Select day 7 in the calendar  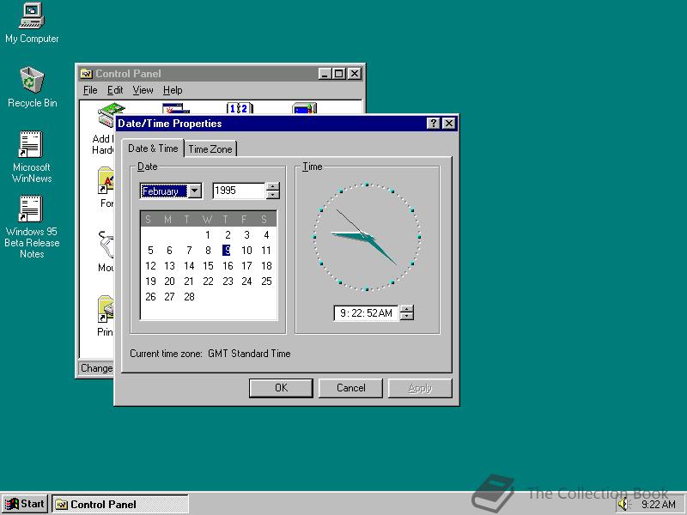(189, 250)
